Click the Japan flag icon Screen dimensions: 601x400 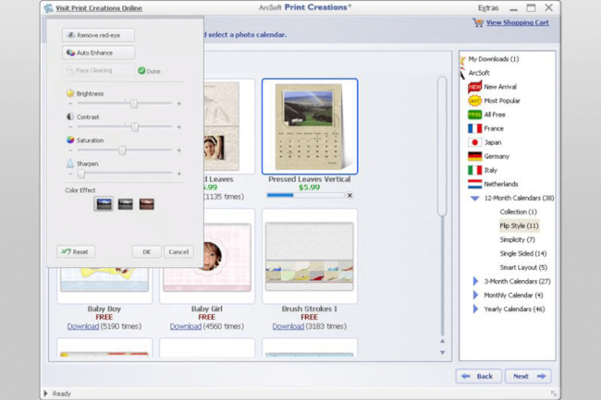474,142
